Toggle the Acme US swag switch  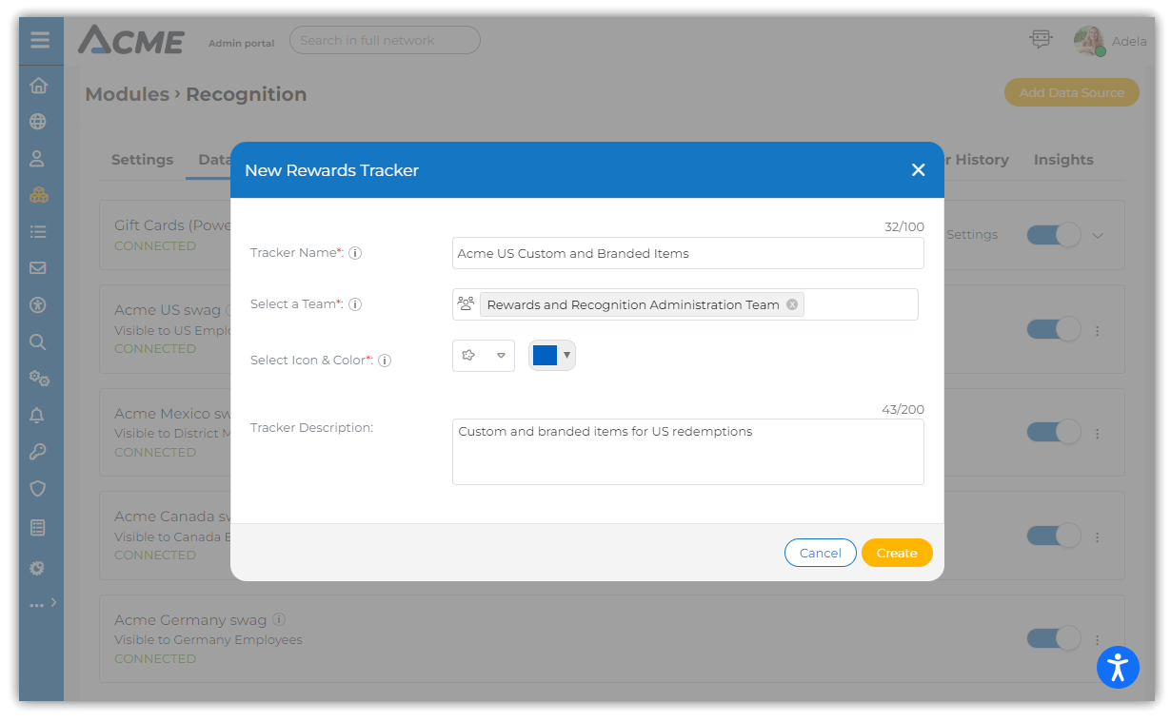[1053, 330]
